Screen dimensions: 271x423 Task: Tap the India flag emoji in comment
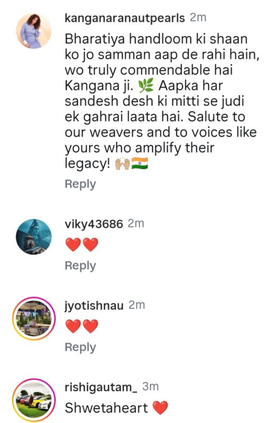tap(139, 163)
